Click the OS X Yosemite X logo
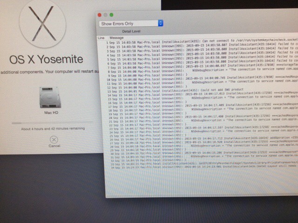Image resolution: width=298 pixels, height=223 pixels. click(43, 24)
